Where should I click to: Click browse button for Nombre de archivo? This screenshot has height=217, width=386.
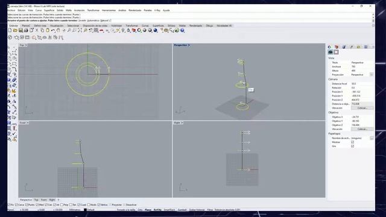click(x=372, y=138)
